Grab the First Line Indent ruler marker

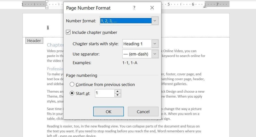[x=47, y=2]
